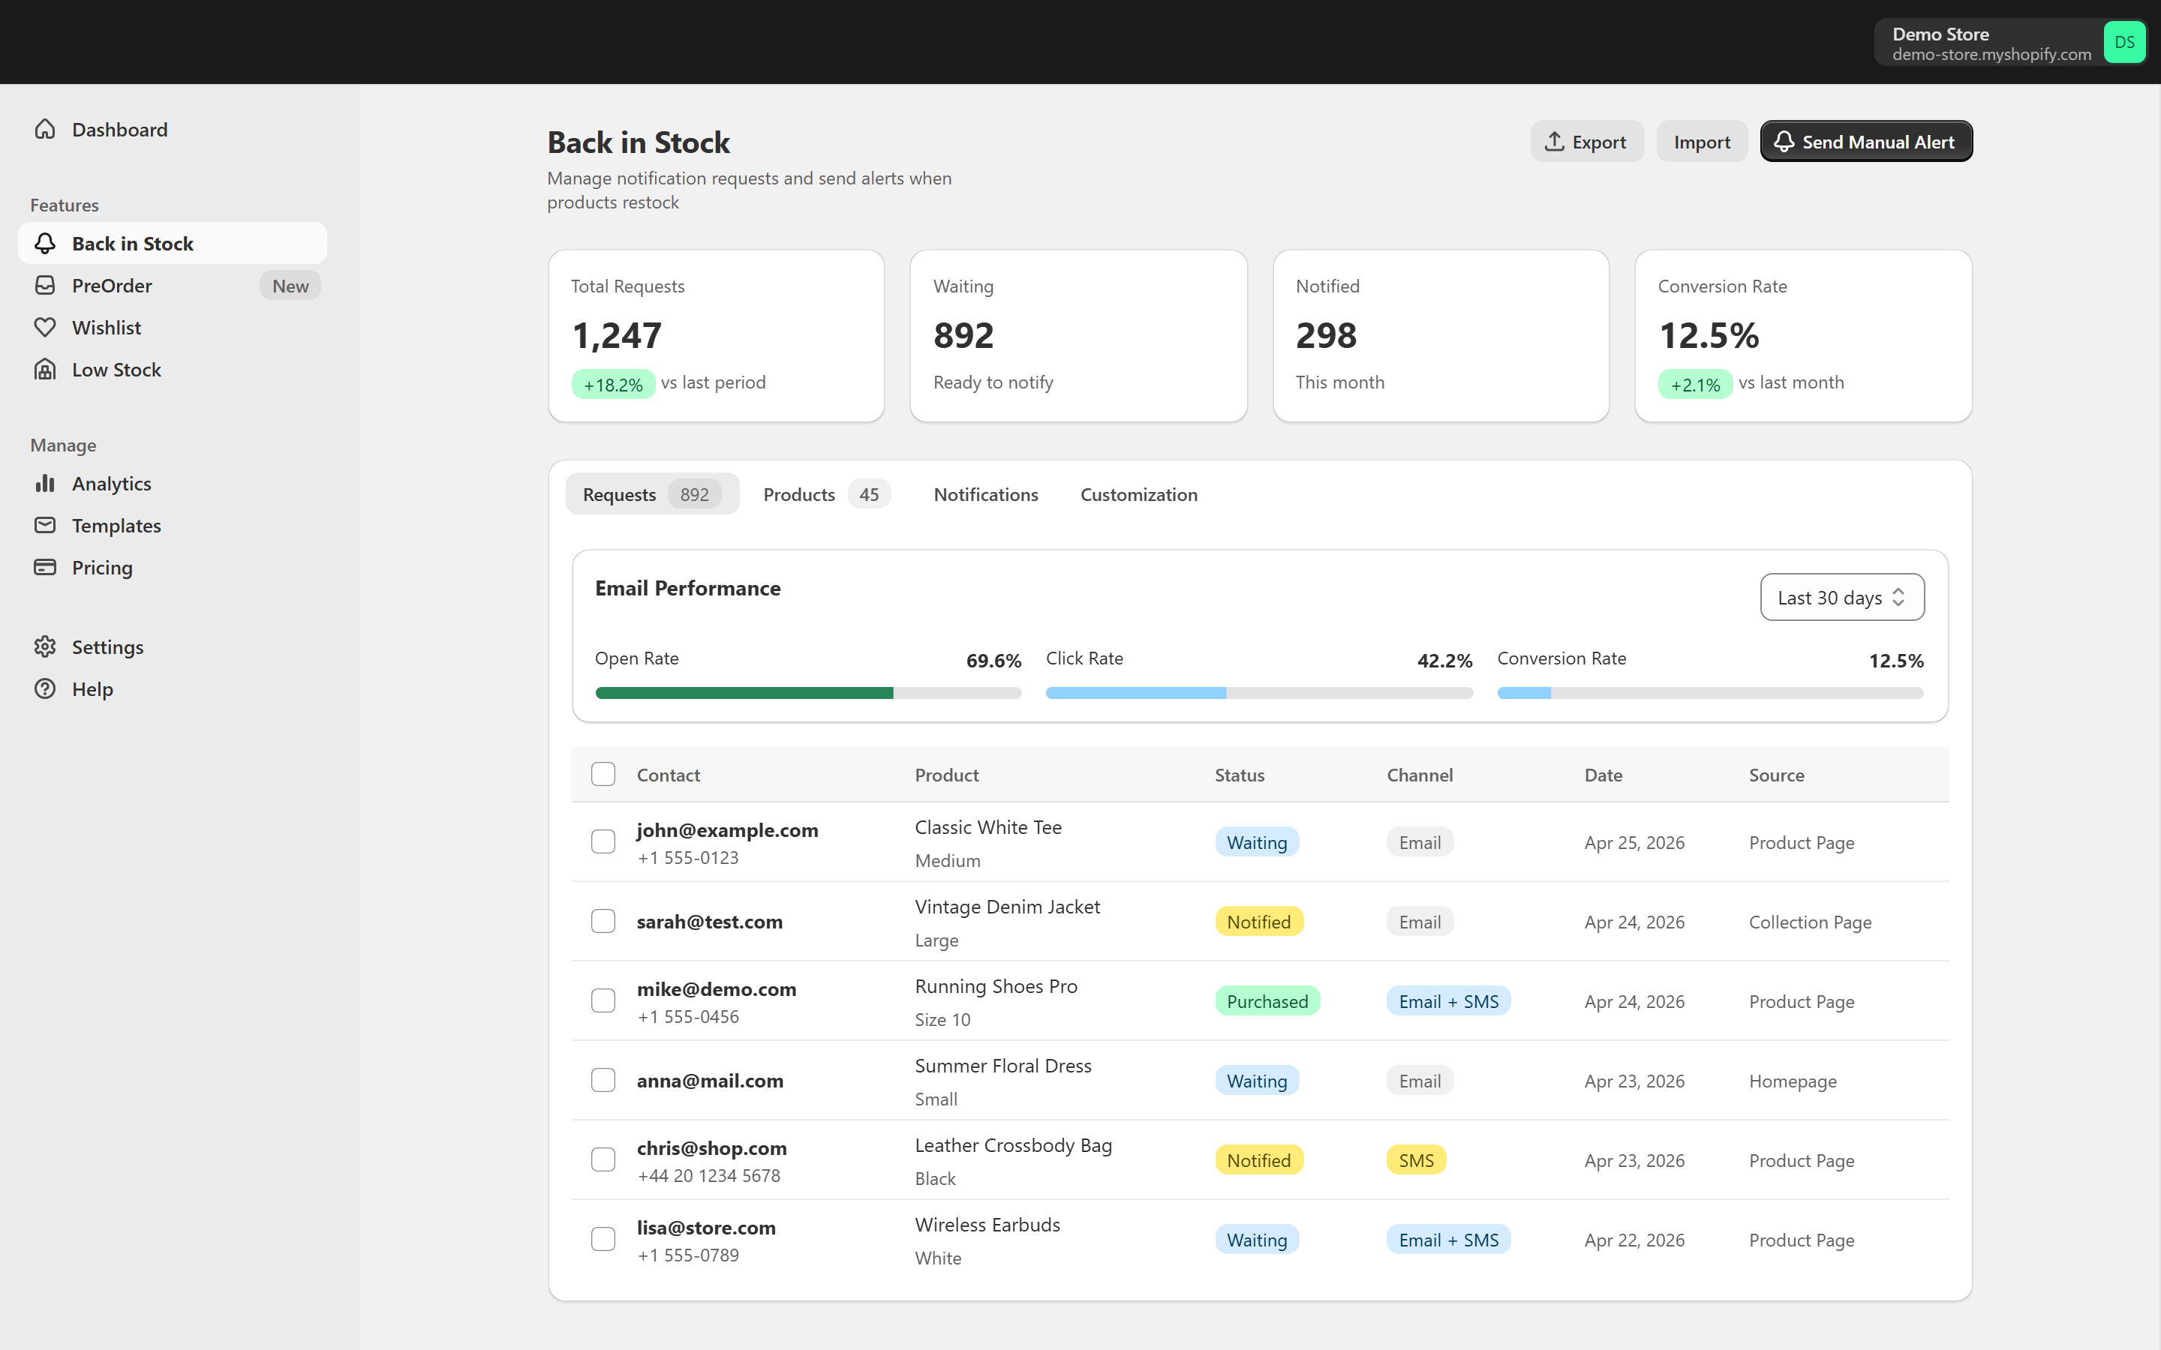
Task: Open Low Stock warehouse icon
Action: 45,370
